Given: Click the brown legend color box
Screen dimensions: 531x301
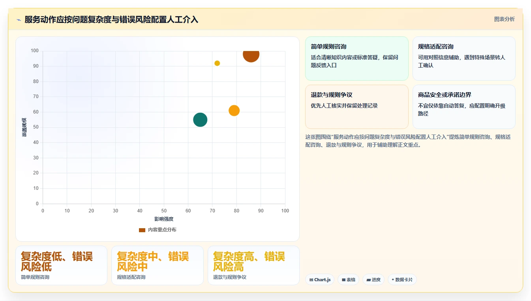Looking at the screenshot, I should [x=142, y=230].
